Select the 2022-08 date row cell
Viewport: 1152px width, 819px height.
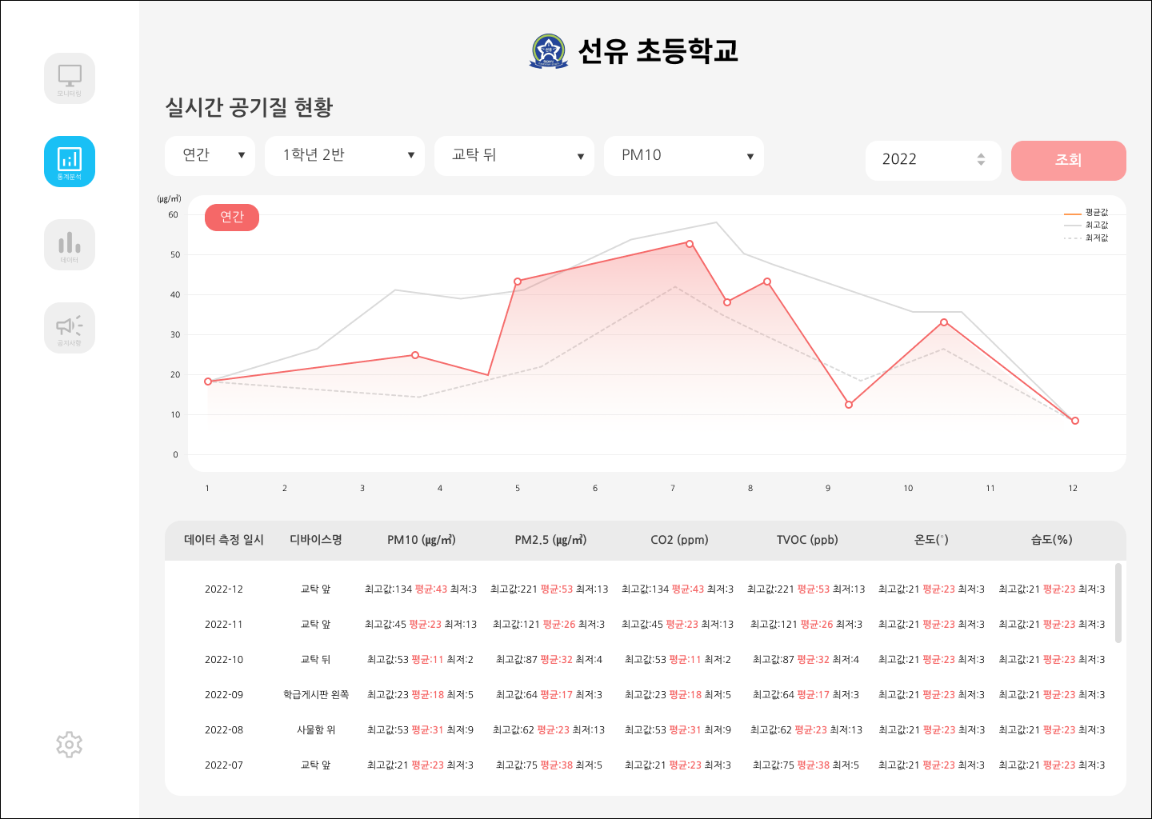pos(224,730)
